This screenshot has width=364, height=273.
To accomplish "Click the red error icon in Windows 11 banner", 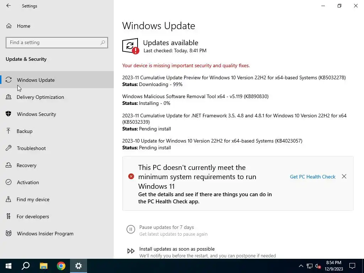I will coord(131,176).
